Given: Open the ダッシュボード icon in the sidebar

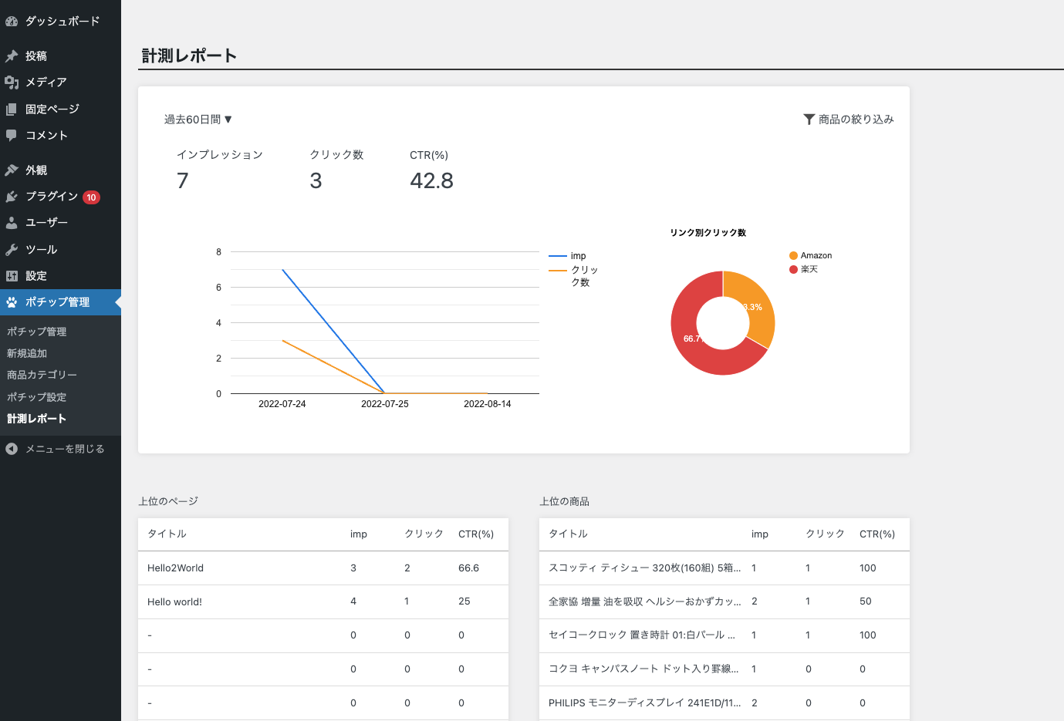Looking at the screenshot, I should tap(12, 21).
